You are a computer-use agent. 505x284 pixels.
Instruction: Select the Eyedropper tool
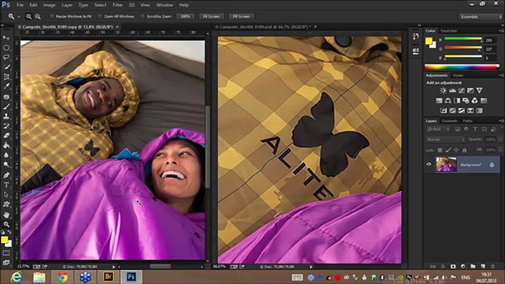coord(6,87)
